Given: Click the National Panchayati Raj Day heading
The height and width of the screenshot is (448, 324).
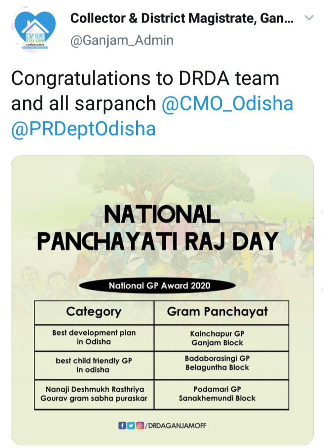Looking at the screenshot, I should coord(157,229).
